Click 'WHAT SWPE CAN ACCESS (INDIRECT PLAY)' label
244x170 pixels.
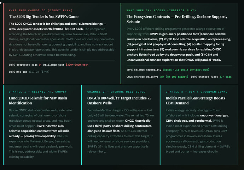click(x=161, y=10)
